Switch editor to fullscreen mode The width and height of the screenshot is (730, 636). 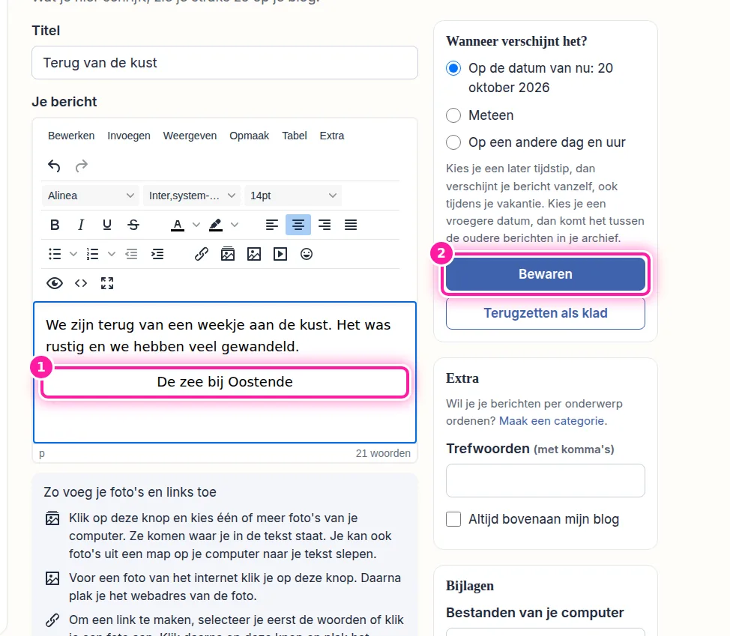tap(107, 283)
